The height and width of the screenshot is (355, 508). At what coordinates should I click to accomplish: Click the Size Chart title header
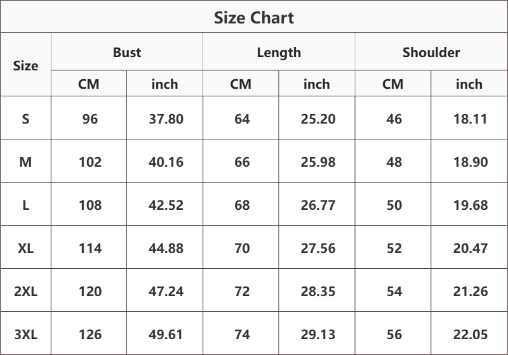coord(254,17)
